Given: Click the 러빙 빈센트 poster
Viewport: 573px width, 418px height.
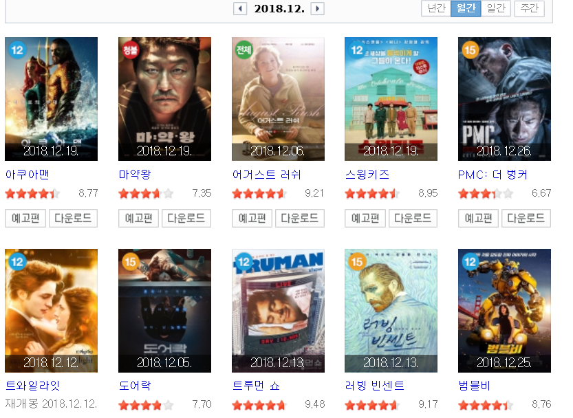Looking at the screenshot, I should [x=391, y=311].
